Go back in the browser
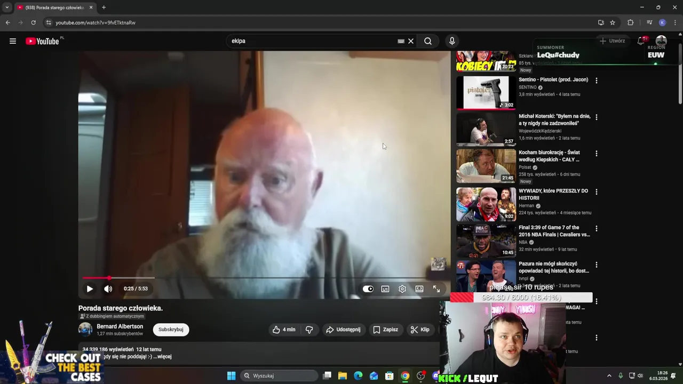 click(7, 22)
